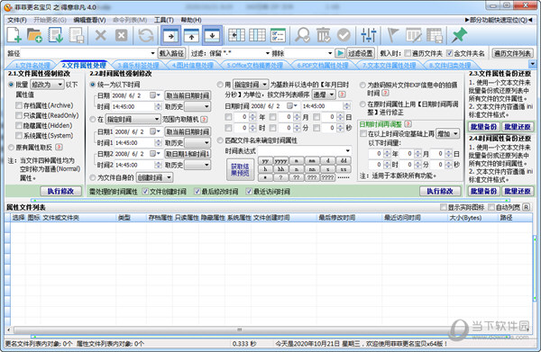Click the yyyy expression token button
Image resolution: width=541 pixels, height=352 pixels.
tap(281, 161)
